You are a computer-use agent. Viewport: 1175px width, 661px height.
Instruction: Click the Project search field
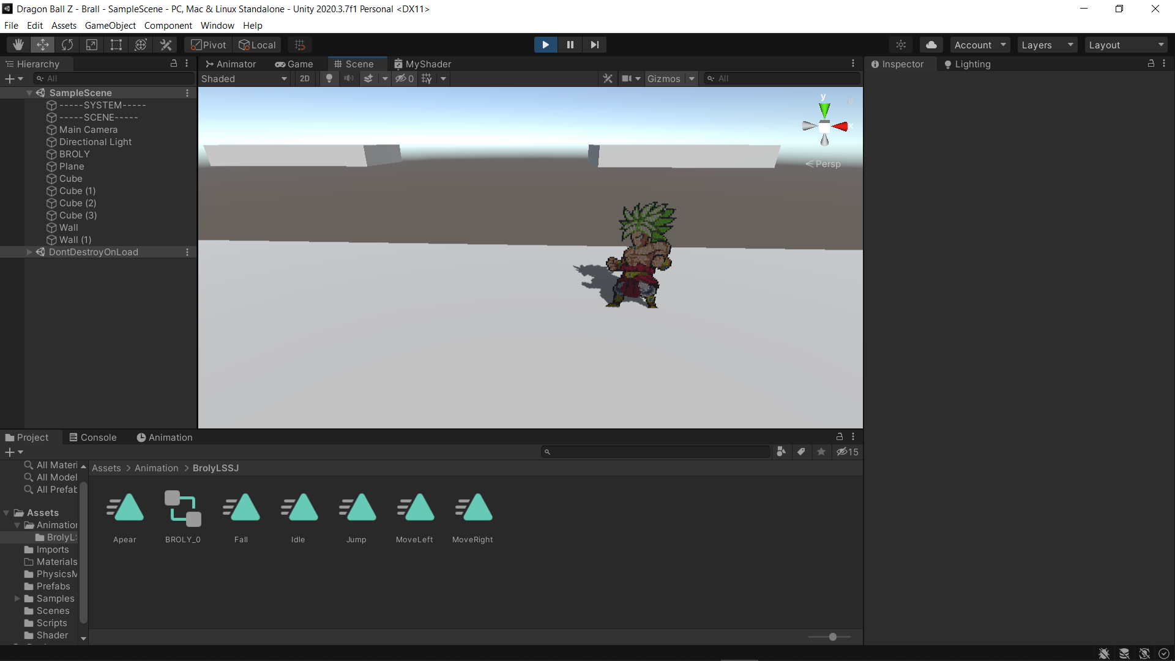(x=655, y=452)
